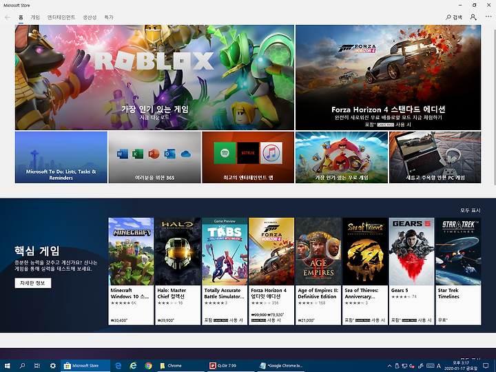
Task: Open the Microsoft To Do tile
Action: (x=61, y=157)
